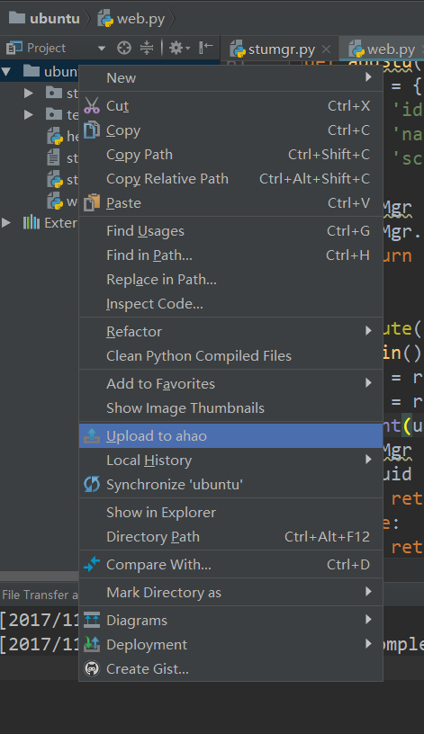Click the Ctrl+Alt+F12 shortcut text
424x734 pixels.
pos(327,537)
